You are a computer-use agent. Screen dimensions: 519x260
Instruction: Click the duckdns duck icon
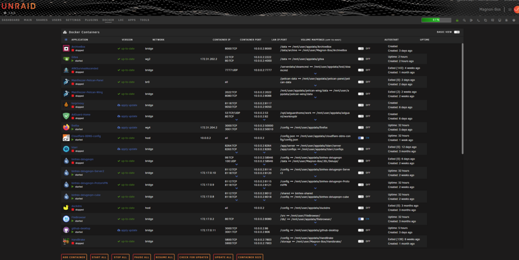click(66, 208)
